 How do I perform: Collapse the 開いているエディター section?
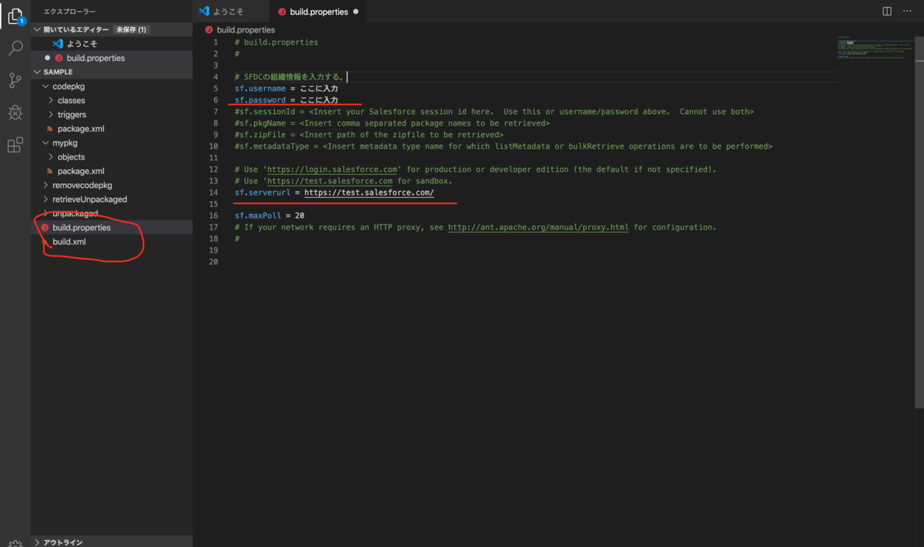(x=37, y=29)
